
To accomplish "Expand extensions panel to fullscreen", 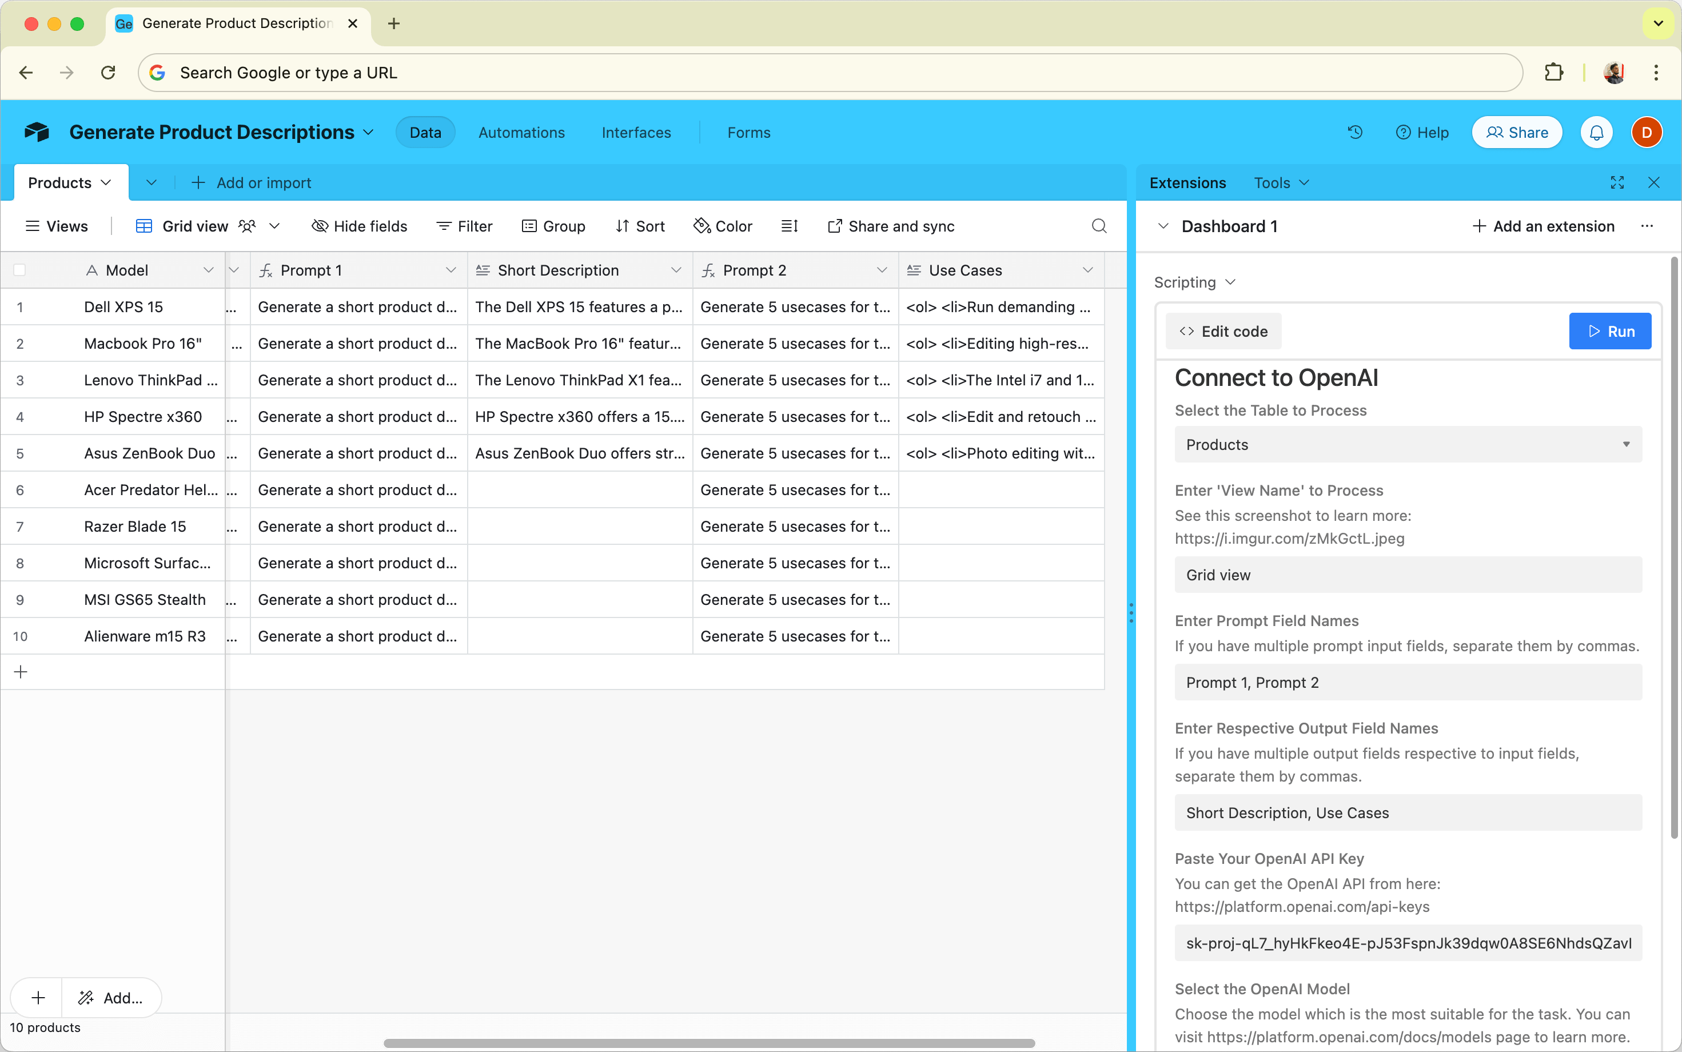I will click(x=1617, y=183).
